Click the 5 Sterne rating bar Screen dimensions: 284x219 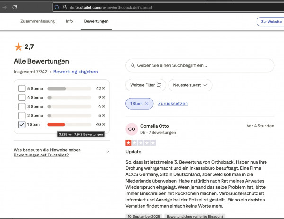click(x=70, y=89)
